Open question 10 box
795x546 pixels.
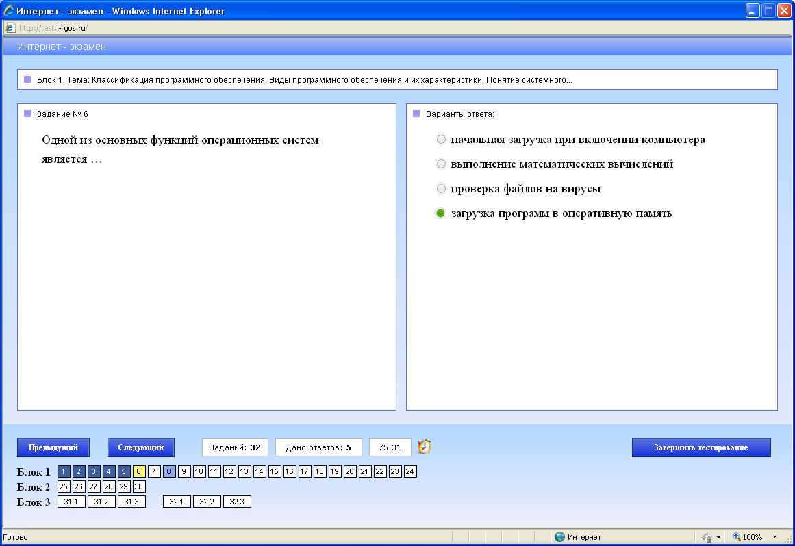coord(199,471)
